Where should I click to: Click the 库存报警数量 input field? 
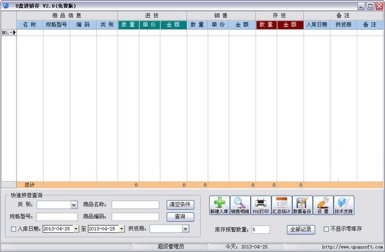[261, 230]
